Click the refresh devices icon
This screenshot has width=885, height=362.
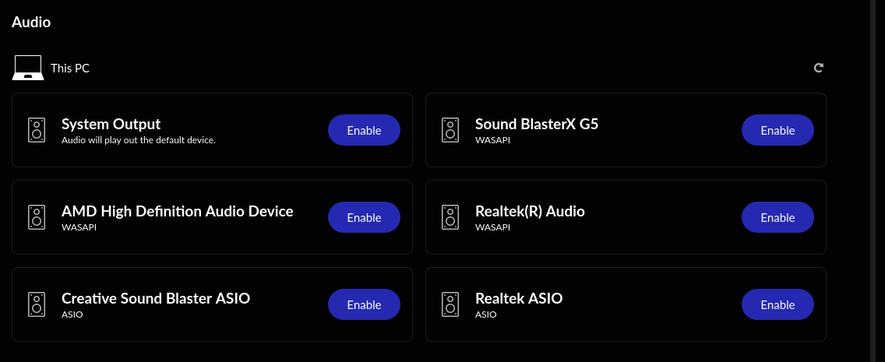819,68
